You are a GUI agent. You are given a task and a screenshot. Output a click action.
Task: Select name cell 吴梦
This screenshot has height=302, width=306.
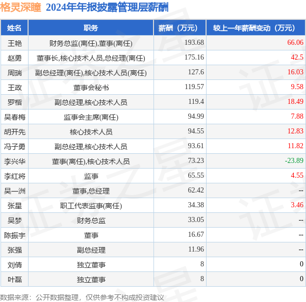point(15,221)
